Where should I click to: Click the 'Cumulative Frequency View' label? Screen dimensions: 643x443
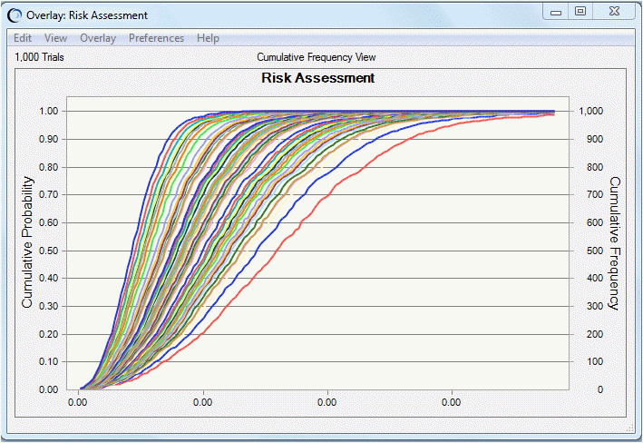tap(317, 57)
